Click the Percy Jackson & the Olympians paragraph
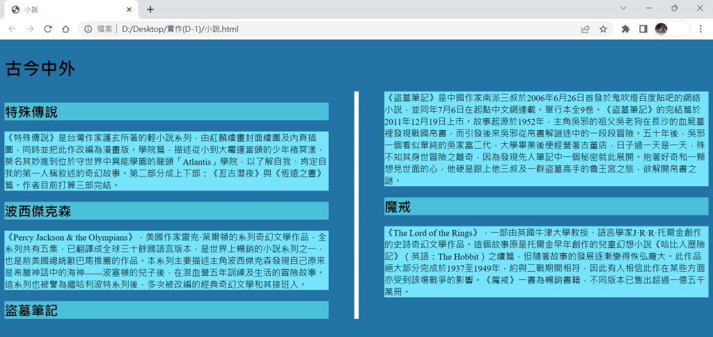 [166, 261]
